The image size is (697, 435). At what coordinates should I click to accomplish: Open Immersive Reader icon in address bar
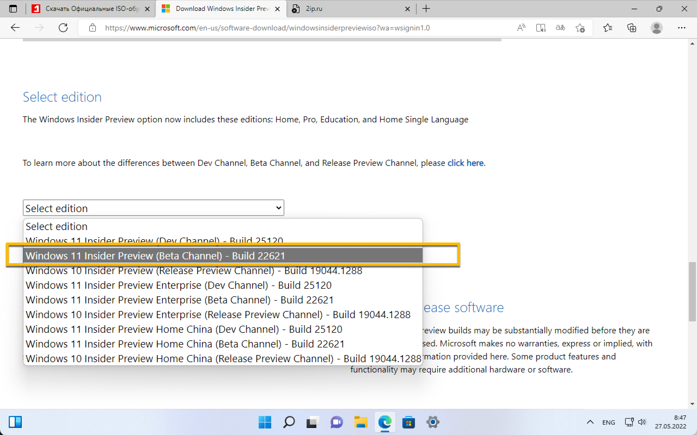541,28
